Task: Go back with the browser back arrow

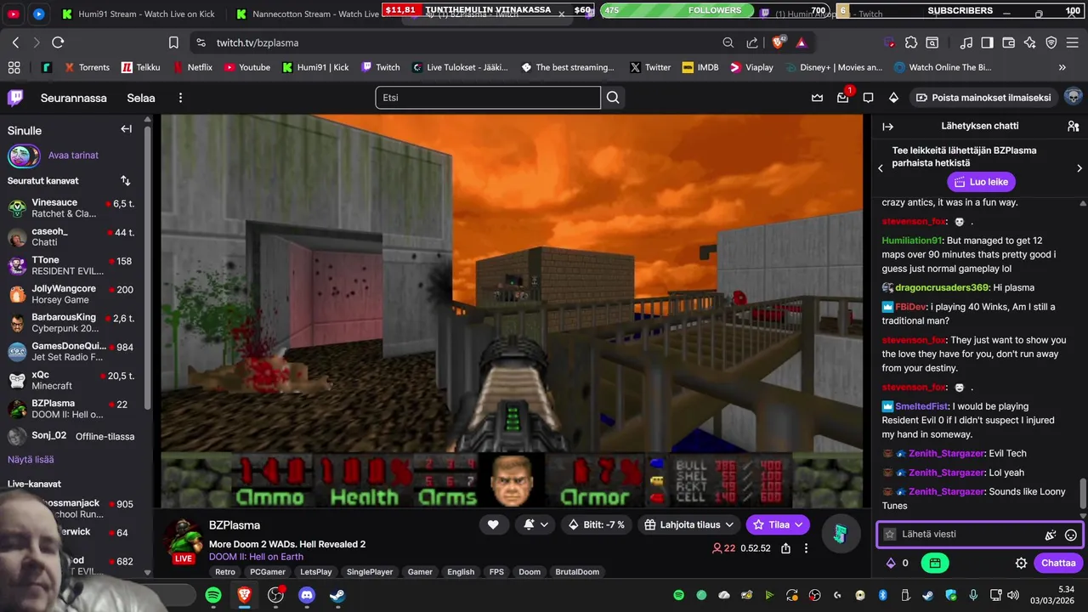Action: point(15,42)
